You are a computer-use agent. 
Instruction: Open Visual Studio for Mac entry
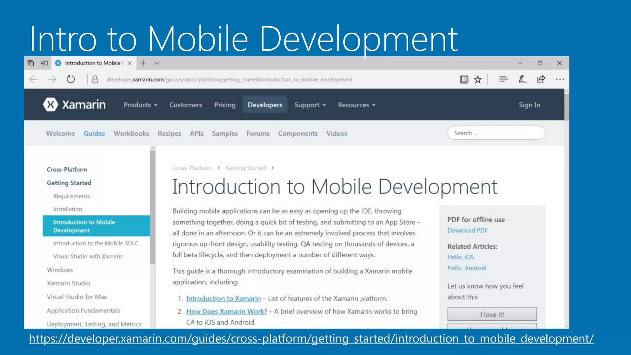click(77, 297)
